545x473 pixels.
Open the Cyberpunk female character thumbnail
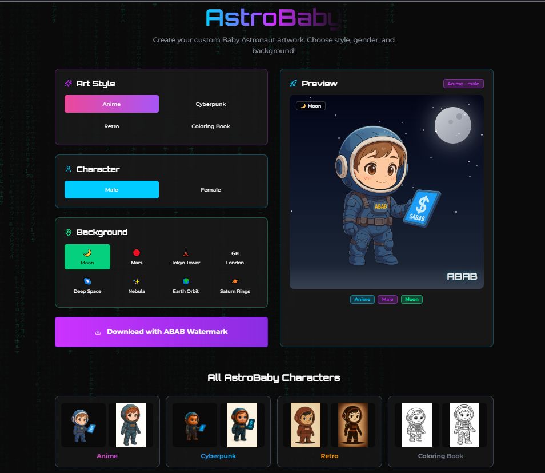[x=242, y=425]
